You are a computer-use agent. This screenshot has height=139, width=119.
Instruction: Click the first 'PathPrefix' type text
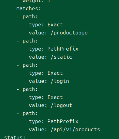click(63, 49)
